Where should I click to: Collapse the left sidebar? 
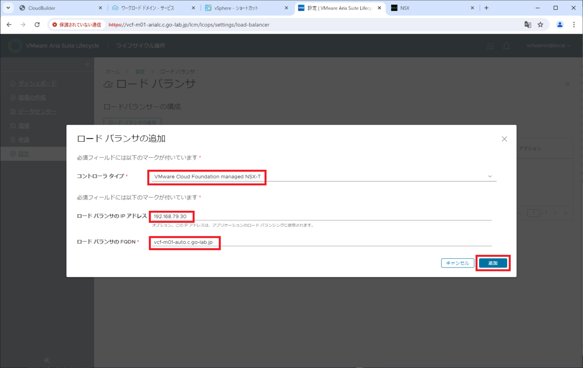click(87, 65)
